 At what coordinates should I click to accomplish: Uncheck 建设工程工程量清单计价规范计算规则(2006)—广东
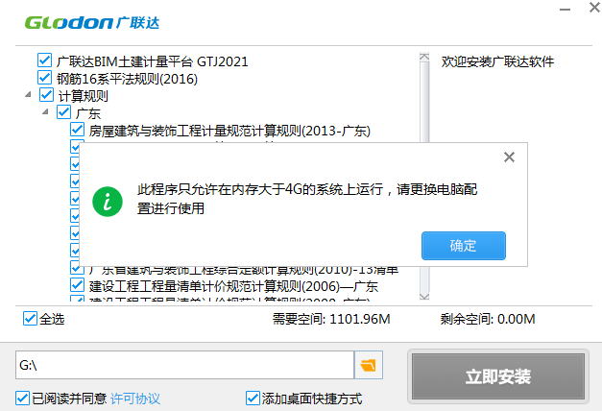coord(77,285)
